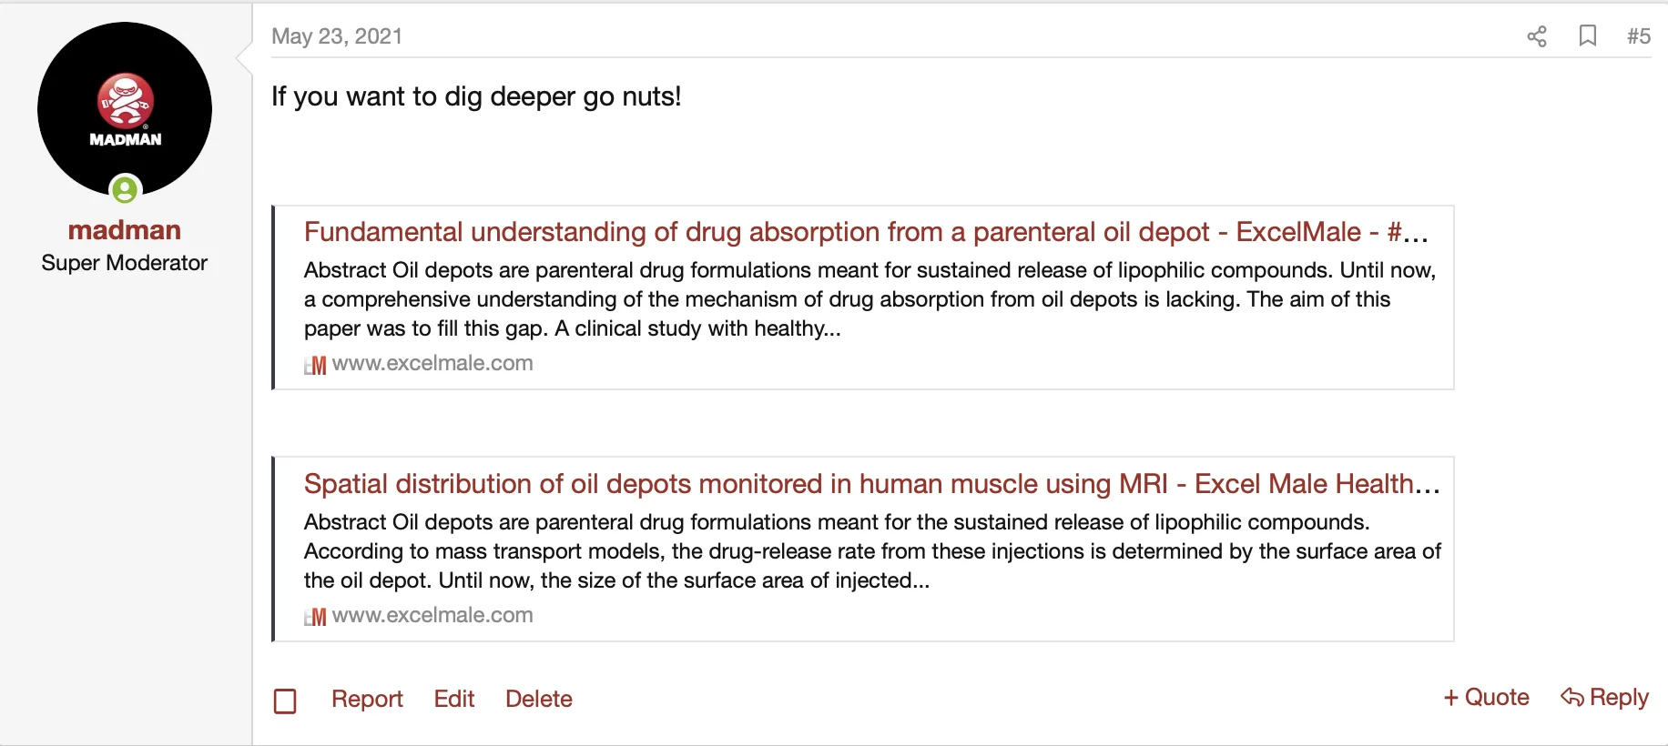Screen dimensions: 1668x746
Task: Click the second link preview abstract text
Action: (871, 551)
